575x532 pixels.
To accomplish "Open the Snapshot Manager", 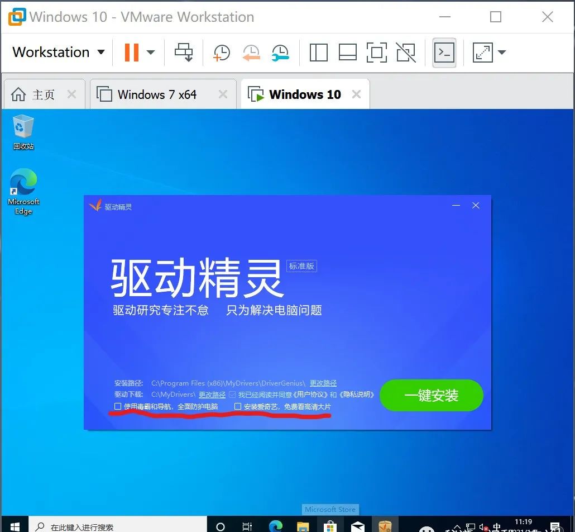I will (x=280, y=53).
